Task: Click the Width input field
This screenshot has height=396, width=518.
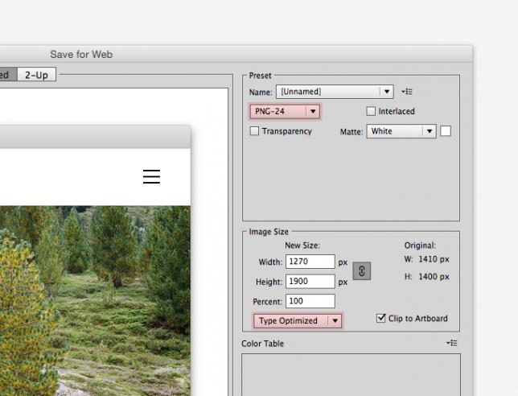Action: (310, 262)
